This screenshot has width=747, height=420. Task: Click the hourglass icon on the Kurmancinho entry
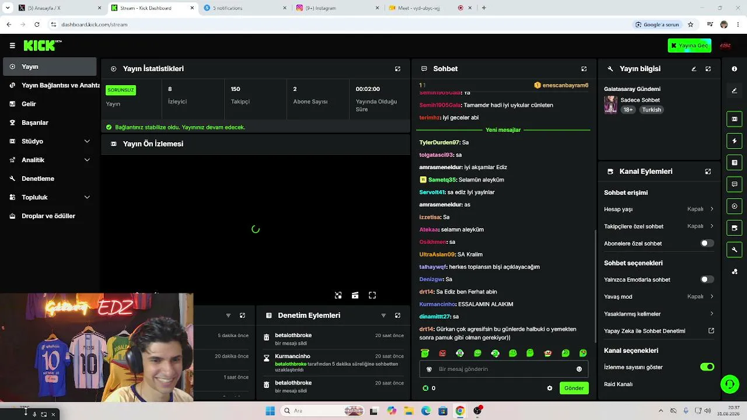[267, 358]
